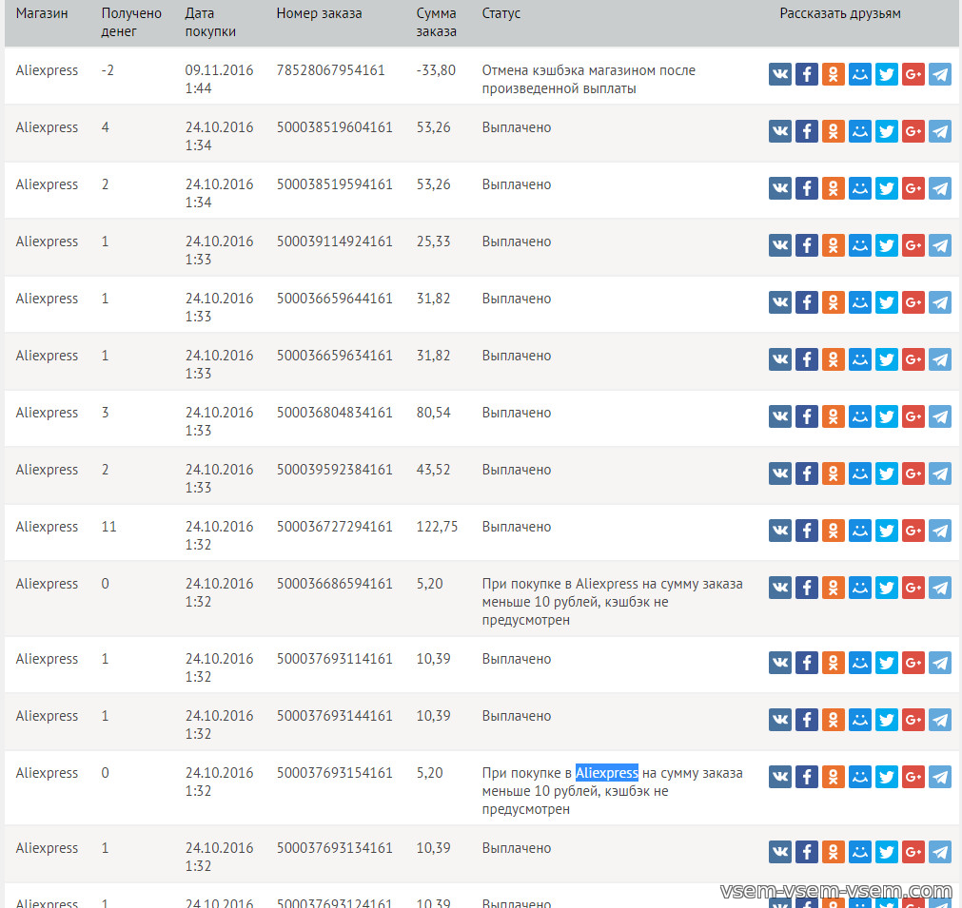The height and width of the screenshot is (908, 962).
Task: Share order 500036686594161 on Google+
Action: coord(913,588)
